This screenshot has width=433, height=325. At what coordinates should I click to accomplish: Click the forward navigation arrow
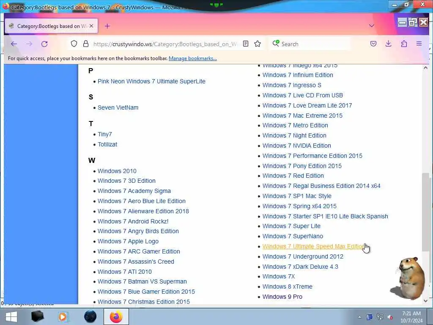click(29, 44)
